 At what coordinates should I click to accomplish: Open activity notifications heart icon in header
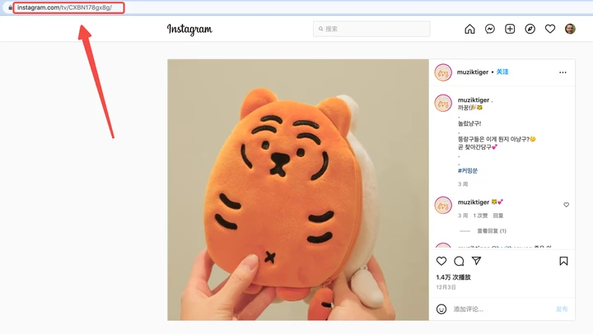(x=550, y=29)
